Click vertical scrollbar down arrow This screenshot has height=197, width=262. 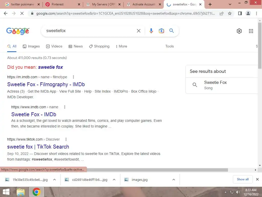point(260,165)
